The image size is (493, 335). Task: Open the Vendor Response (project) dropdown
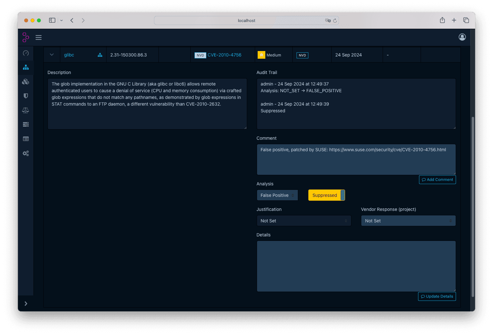(x=408, y=220)
